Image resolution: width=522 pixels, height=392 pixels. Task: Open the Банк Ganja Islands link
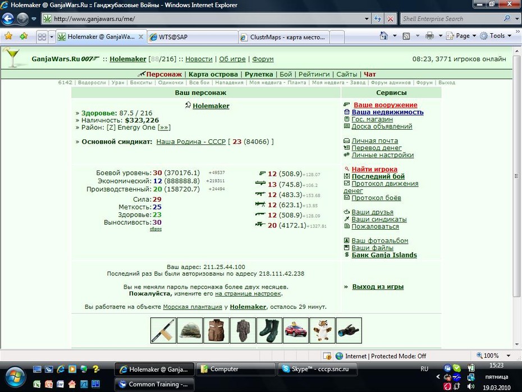pos(384,255)
